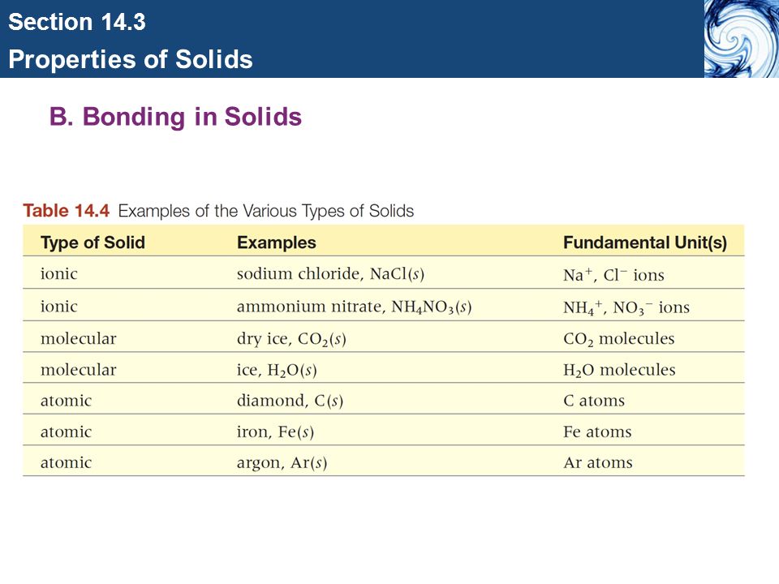Click the iron, Fe(s) example cell
Viewport: 779px width, 584px height.
275,432
